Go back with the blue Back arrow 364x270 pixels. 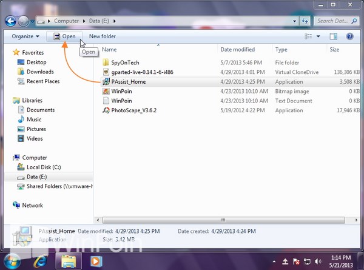pyautogui.click(x=11, y=21)
